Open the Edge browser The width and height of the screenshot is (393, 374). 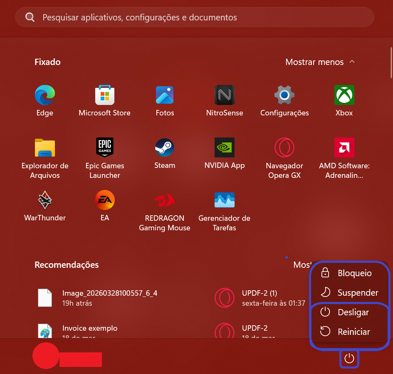[x=44, y=100]
